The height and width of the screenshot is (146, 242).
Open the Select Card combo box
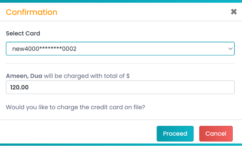120,49
